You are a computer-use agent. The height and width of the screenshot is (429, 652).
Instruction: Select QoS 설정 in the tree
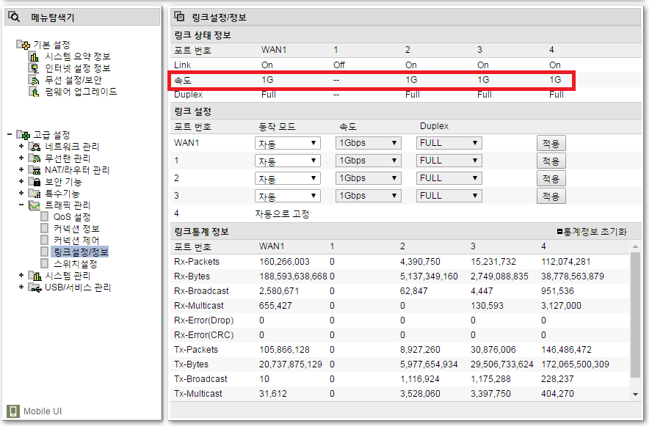pyautogui.click(x=72, y=217)
